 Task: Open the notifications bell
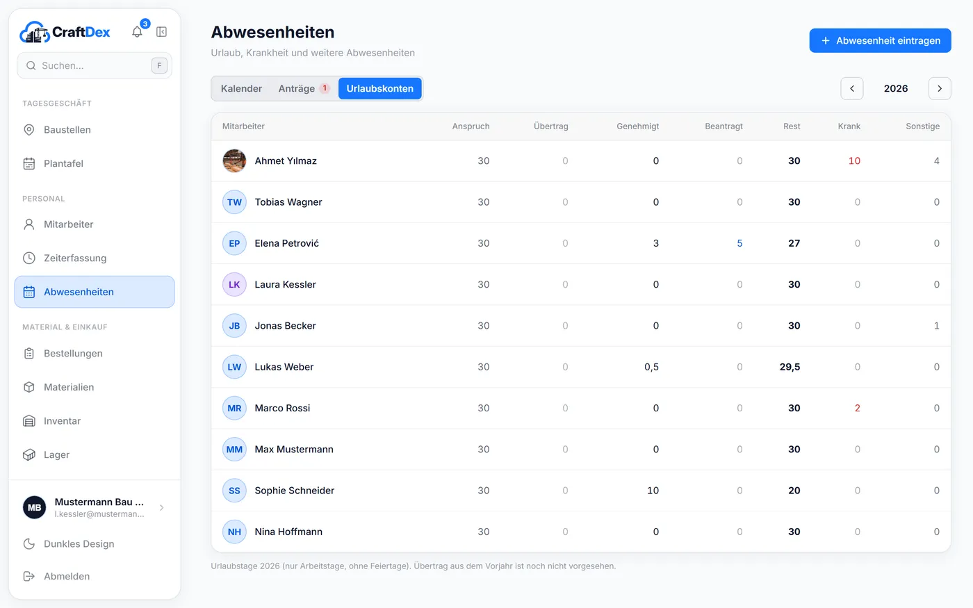click(x=138, y=31)
